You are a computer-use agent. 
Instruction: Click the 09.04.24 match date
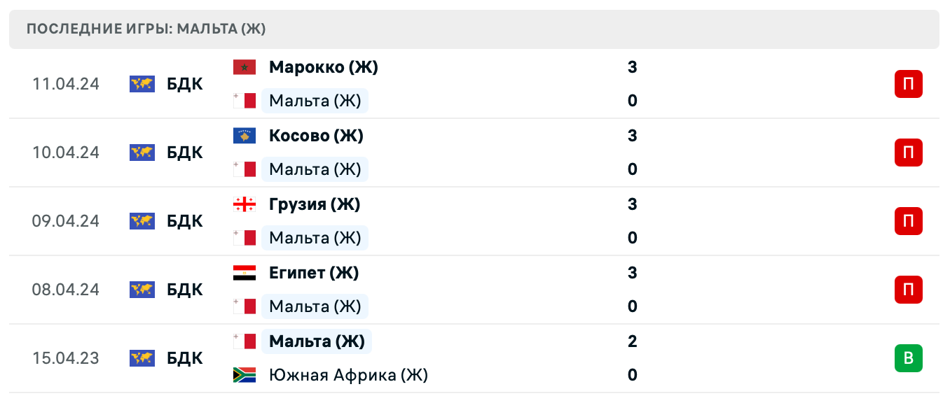(66, 221)
